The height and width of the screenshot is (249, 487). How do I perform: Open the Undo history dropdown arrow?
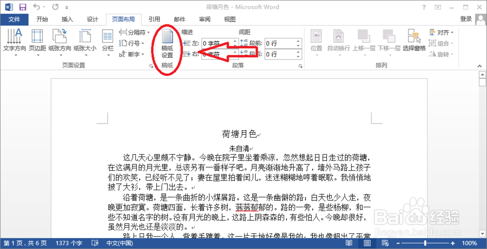43,7
